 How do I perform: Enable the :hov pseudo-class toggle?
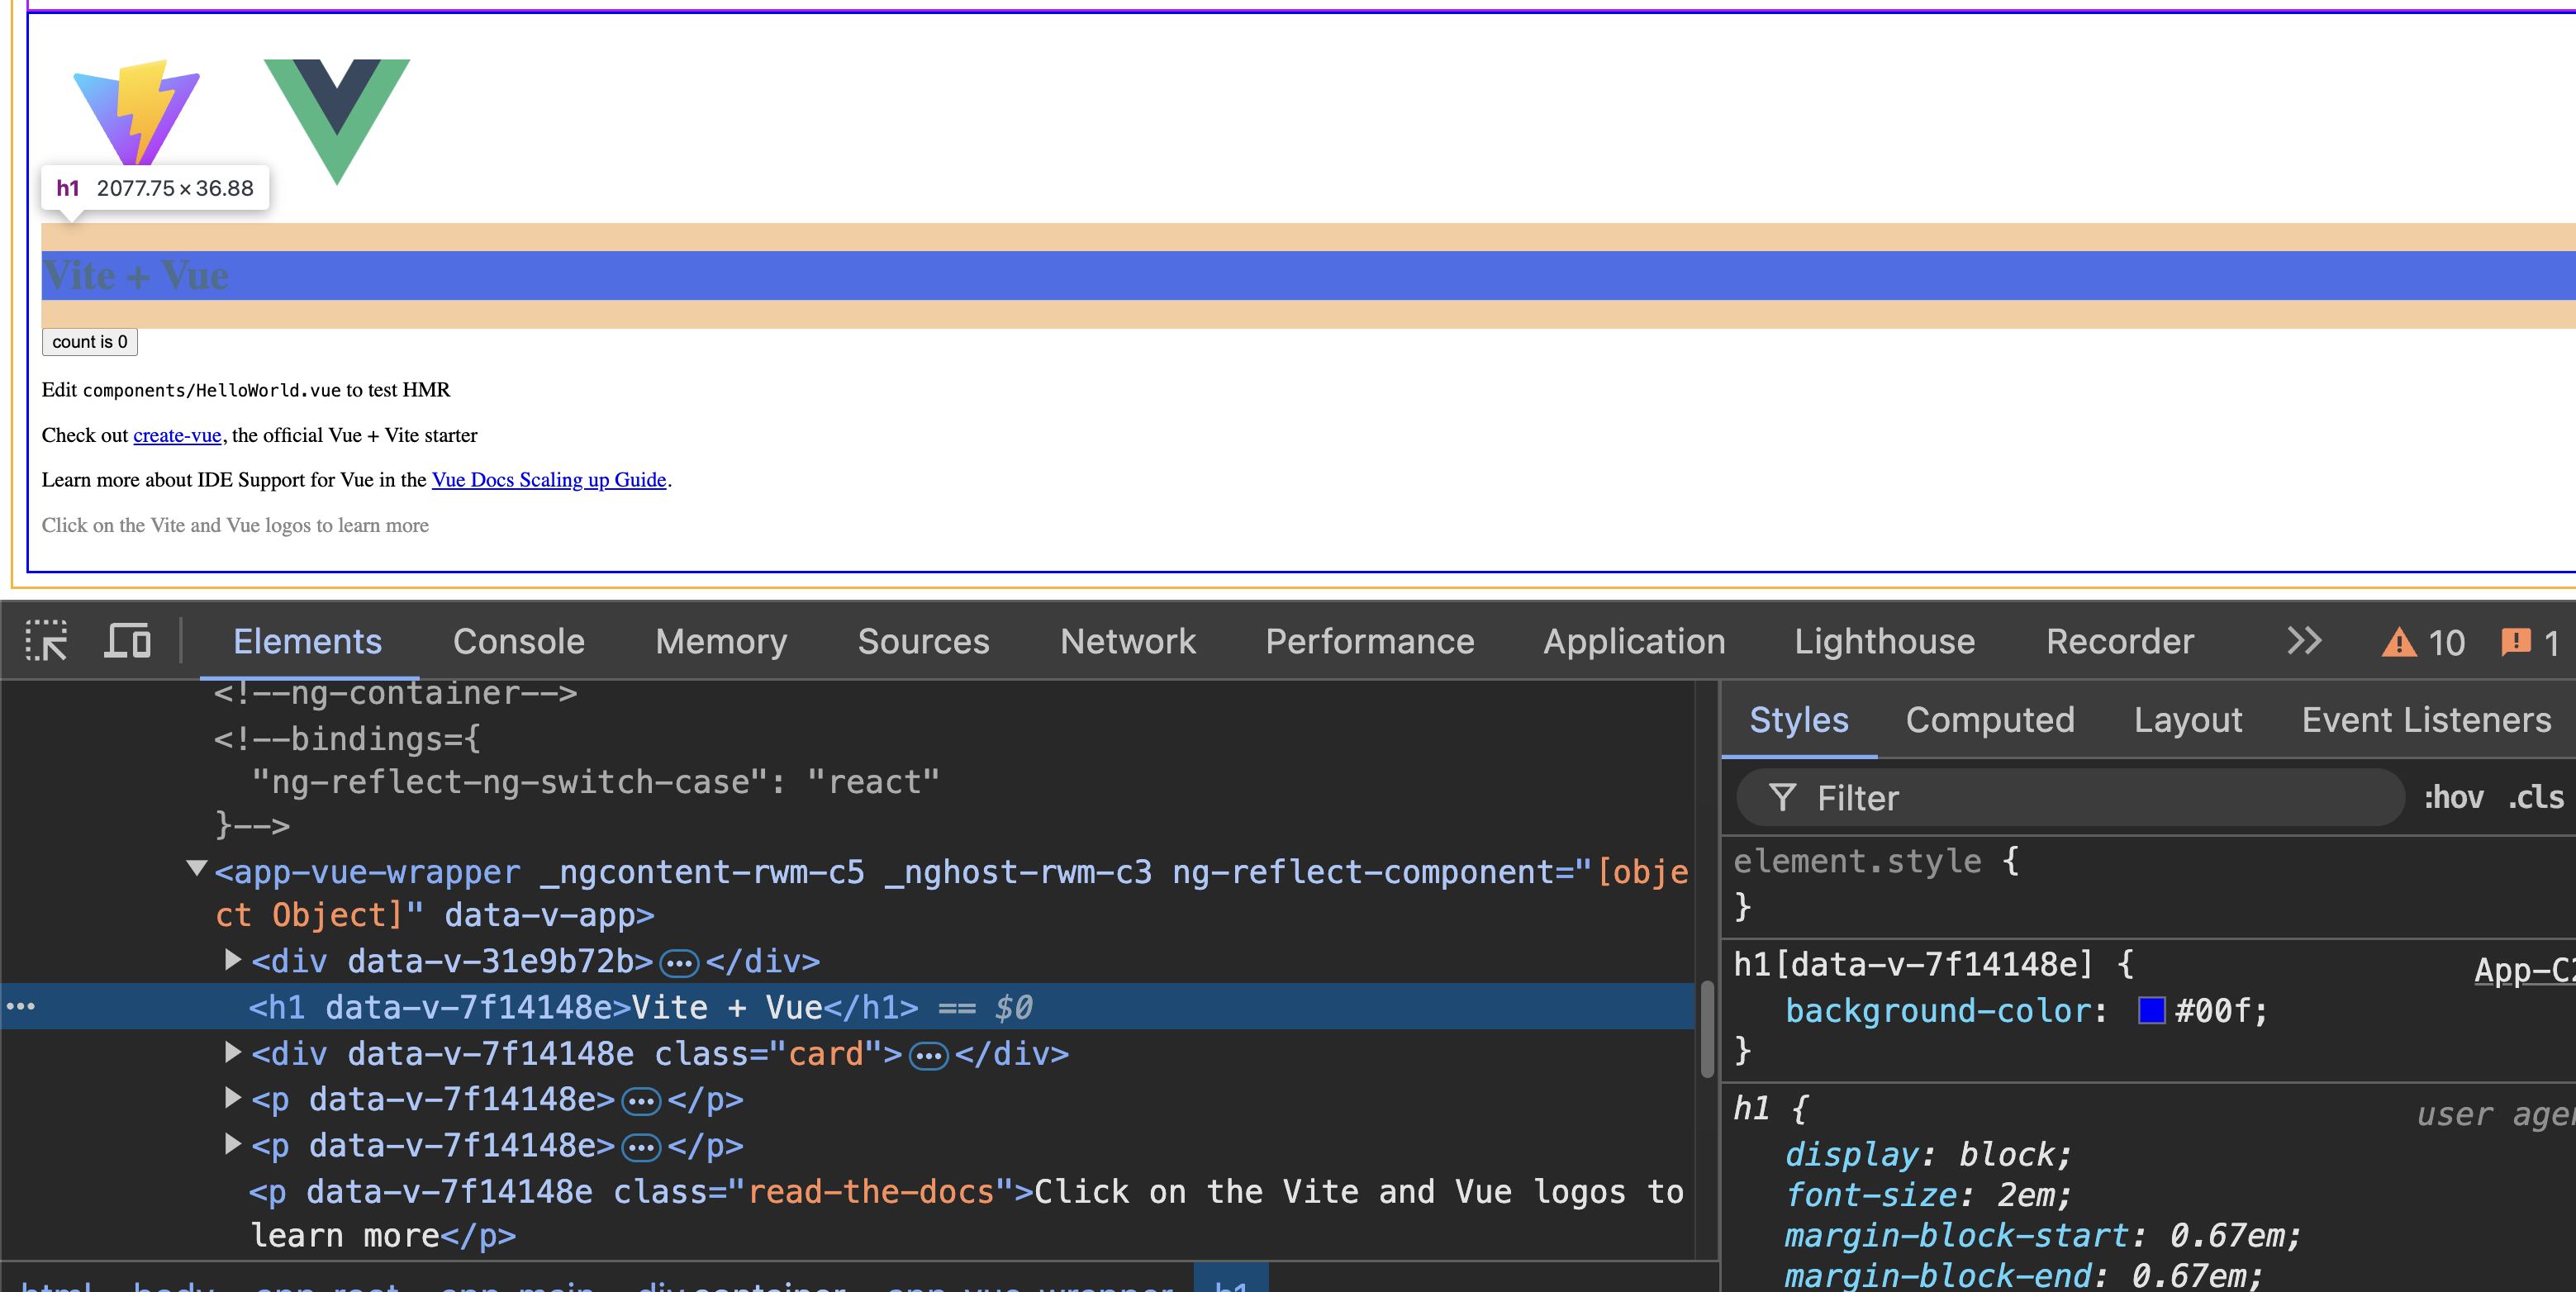point(2454,797)
